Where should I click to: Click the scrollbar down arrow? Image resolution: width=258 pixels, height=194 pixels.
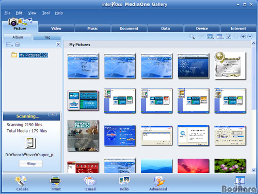click(x=253, y=170)
